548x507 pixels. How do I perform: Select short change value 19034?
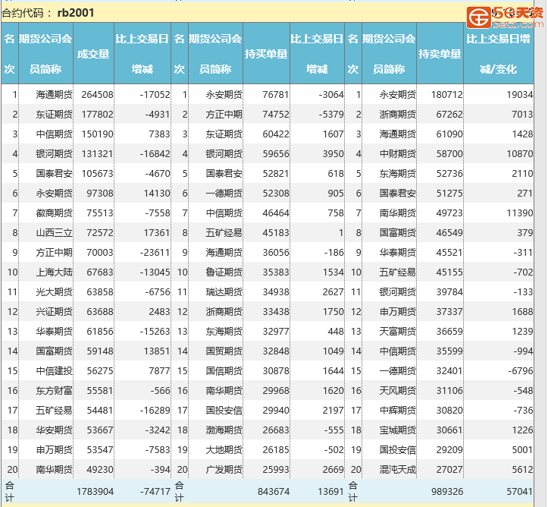click(x=520, y=94)
